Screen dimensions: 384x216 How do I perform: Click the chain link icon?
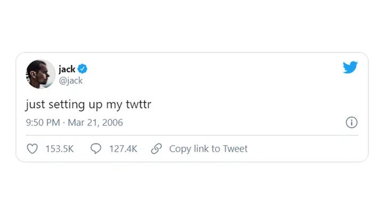tap(156, 149)
